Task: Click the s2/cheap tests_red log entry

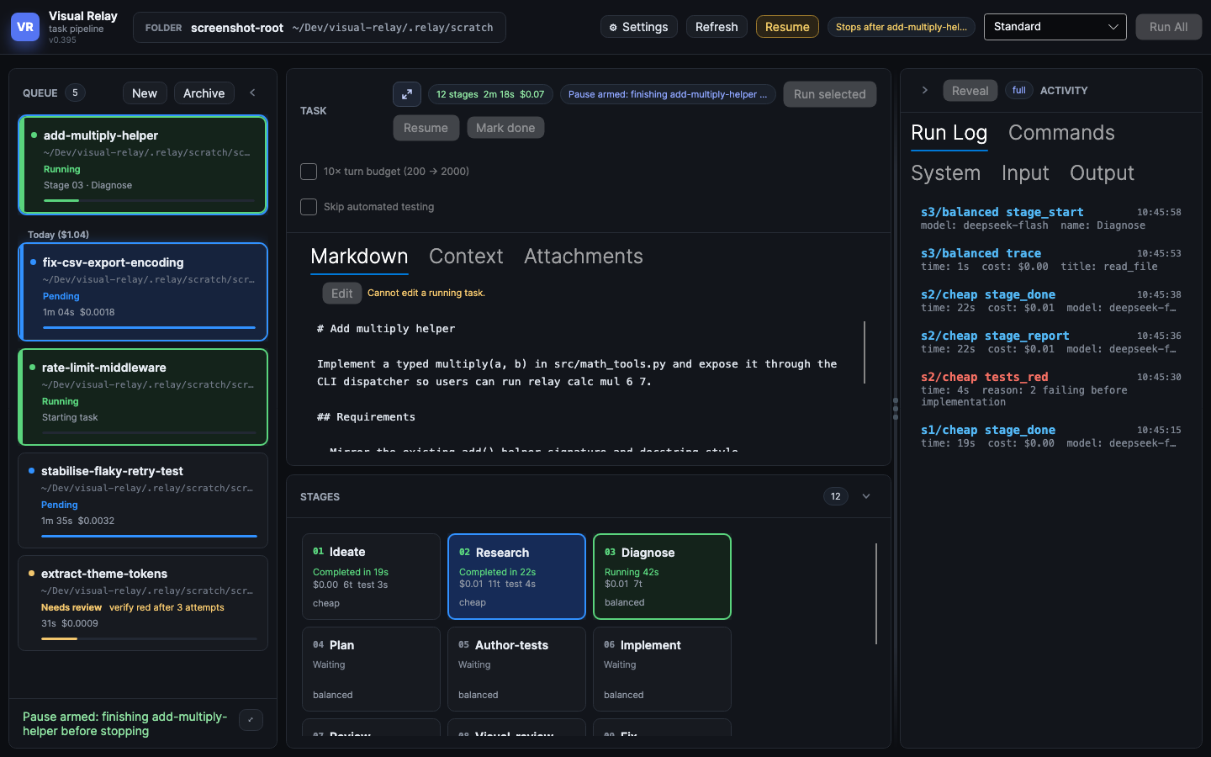Action: [1051, 389]
